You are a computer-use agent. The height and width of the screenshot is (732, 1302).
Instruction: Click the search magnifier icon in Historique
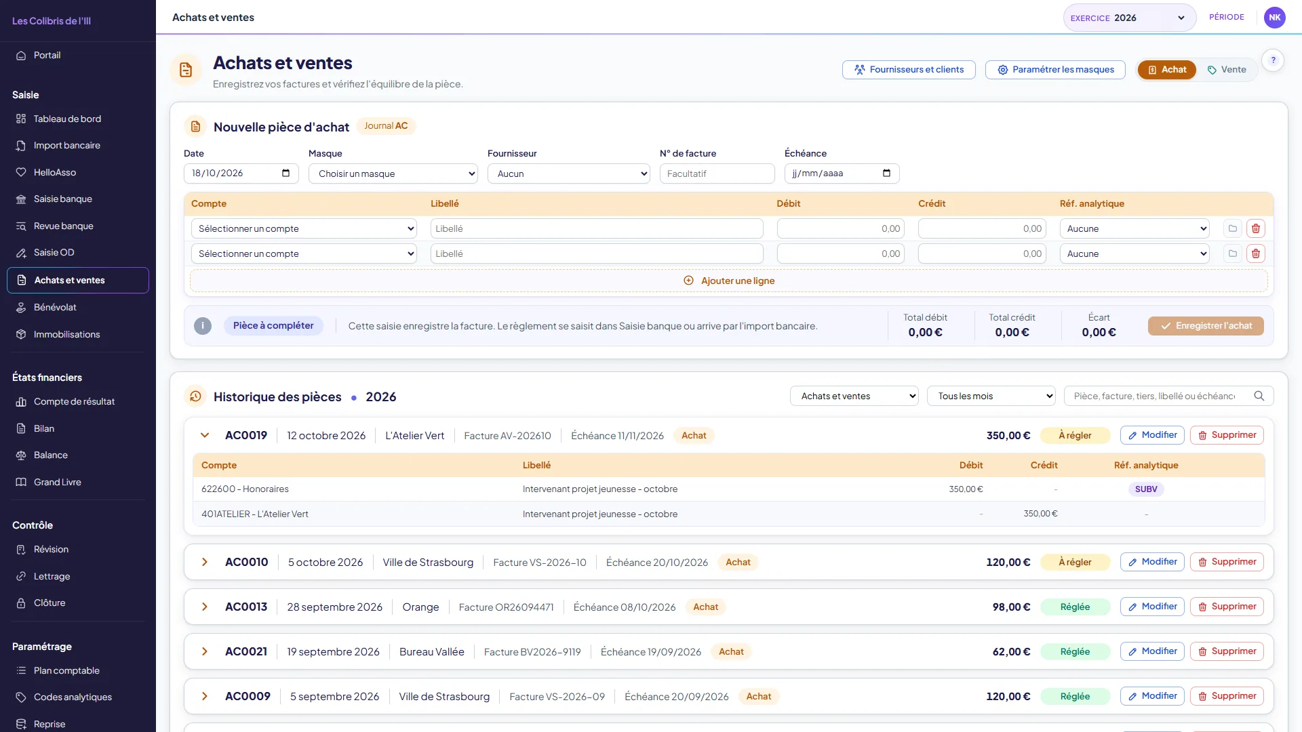(x=1259, y=396)
